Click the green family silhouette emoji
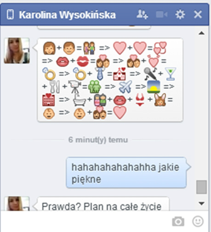211x232 pixels. click(95, 87)
